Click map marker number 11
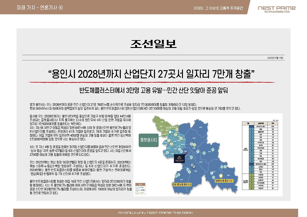The image size is (307, 217). [213, 150]
